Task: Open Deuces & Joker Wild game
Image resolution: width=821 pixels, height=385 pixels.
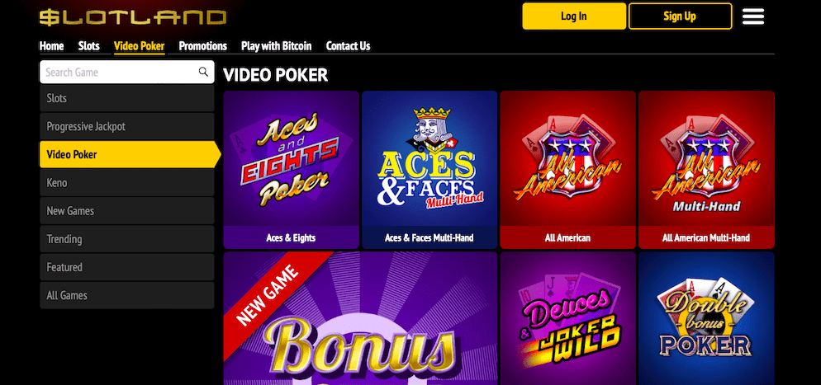Action: [567, 319]
